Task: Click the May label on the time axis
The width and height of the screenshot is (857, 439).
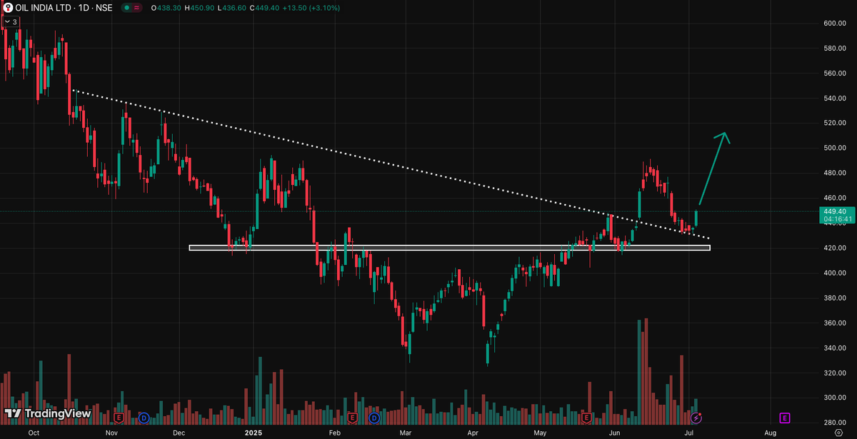Action: 540,433
